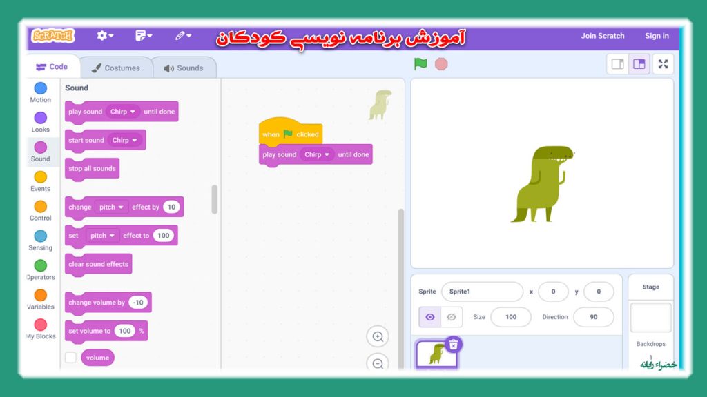Viewport: 707px width, 397px height.
Task: Click the green flag to run
Action: click(420, 64)
